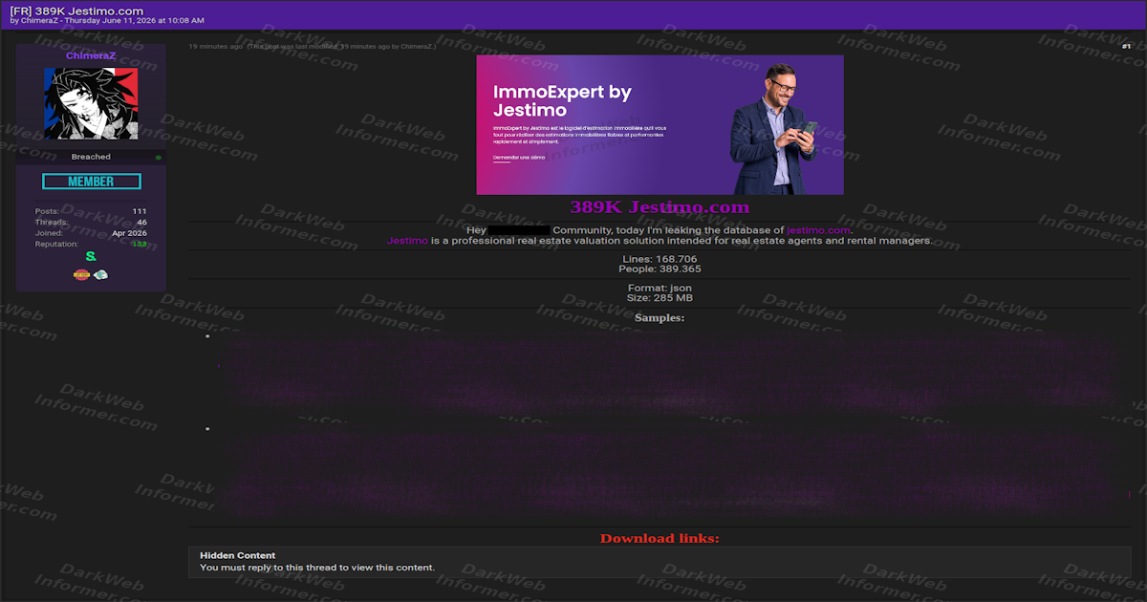1147x602 pixels.
Task: Click the teal award badge icon
Action: (100, 275)
